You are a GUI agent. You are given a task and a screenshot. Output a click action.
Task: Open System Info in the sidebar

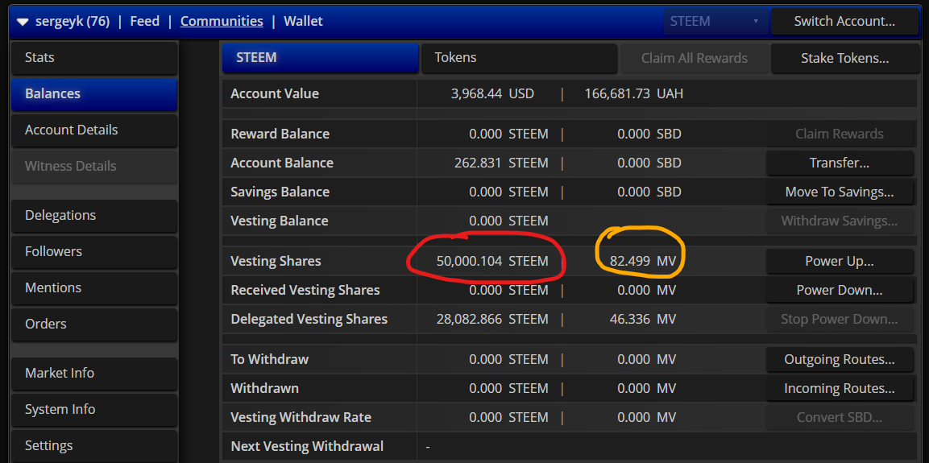(x=94, y=409)
